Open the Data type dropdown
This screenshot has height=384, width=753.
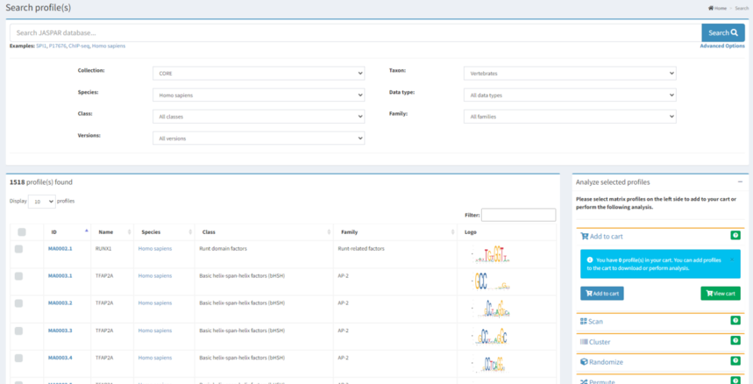click(x=570, y=95)
